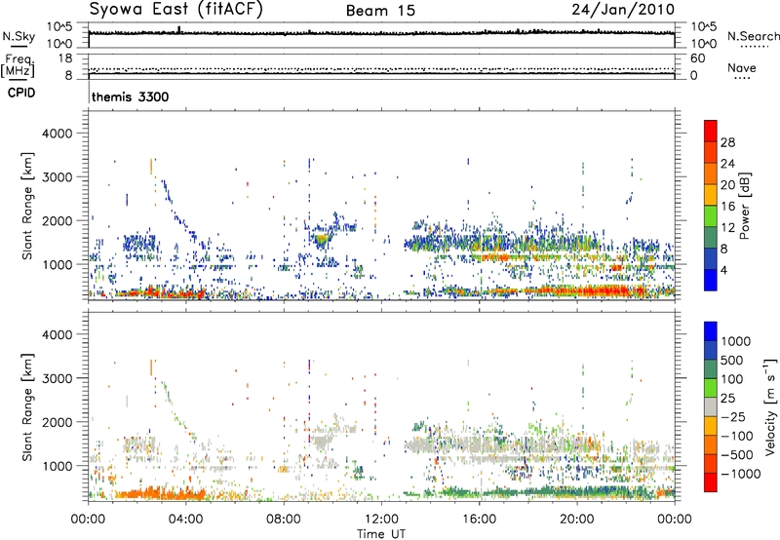This screenshot has width=780, height=540.
Task: Click the light green Power colorbar segment between 12 and 16
Action: click(711, 215)
